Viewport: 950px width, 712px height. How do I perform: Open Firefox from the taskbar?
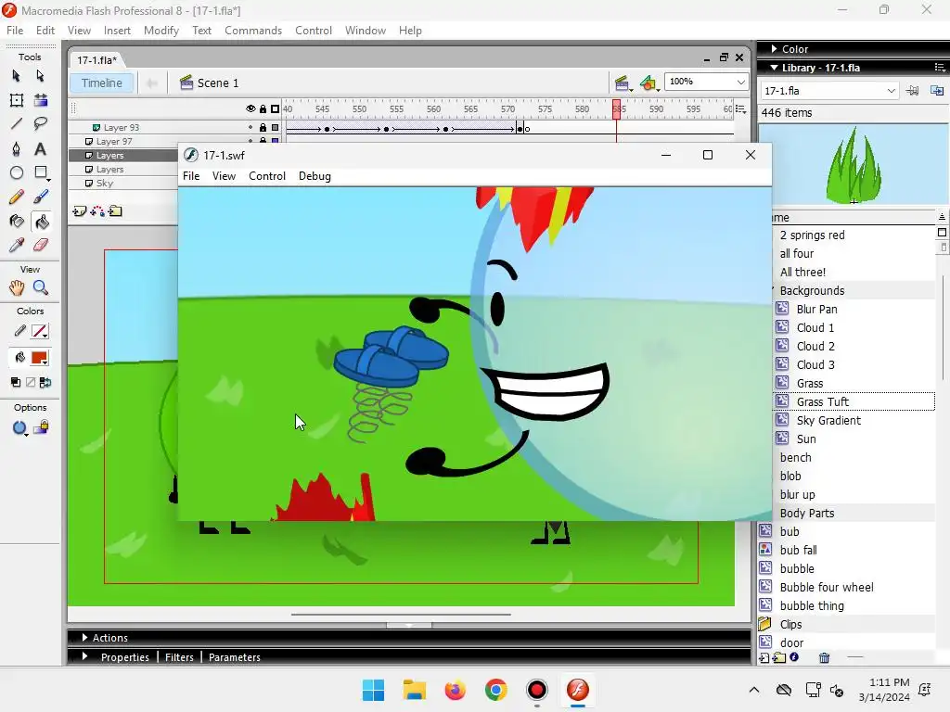point(455,690)
